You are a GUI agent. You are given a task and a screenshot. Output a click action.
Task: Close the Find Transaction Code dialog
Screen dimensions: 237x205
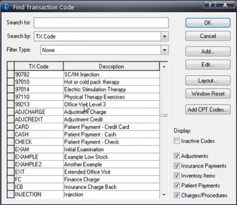pyautogui.click(x=225, y=5)
